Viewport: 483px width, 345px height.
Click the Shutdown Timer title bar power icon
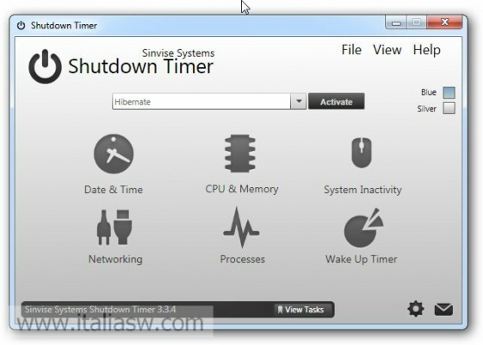[x=21, y=25]
